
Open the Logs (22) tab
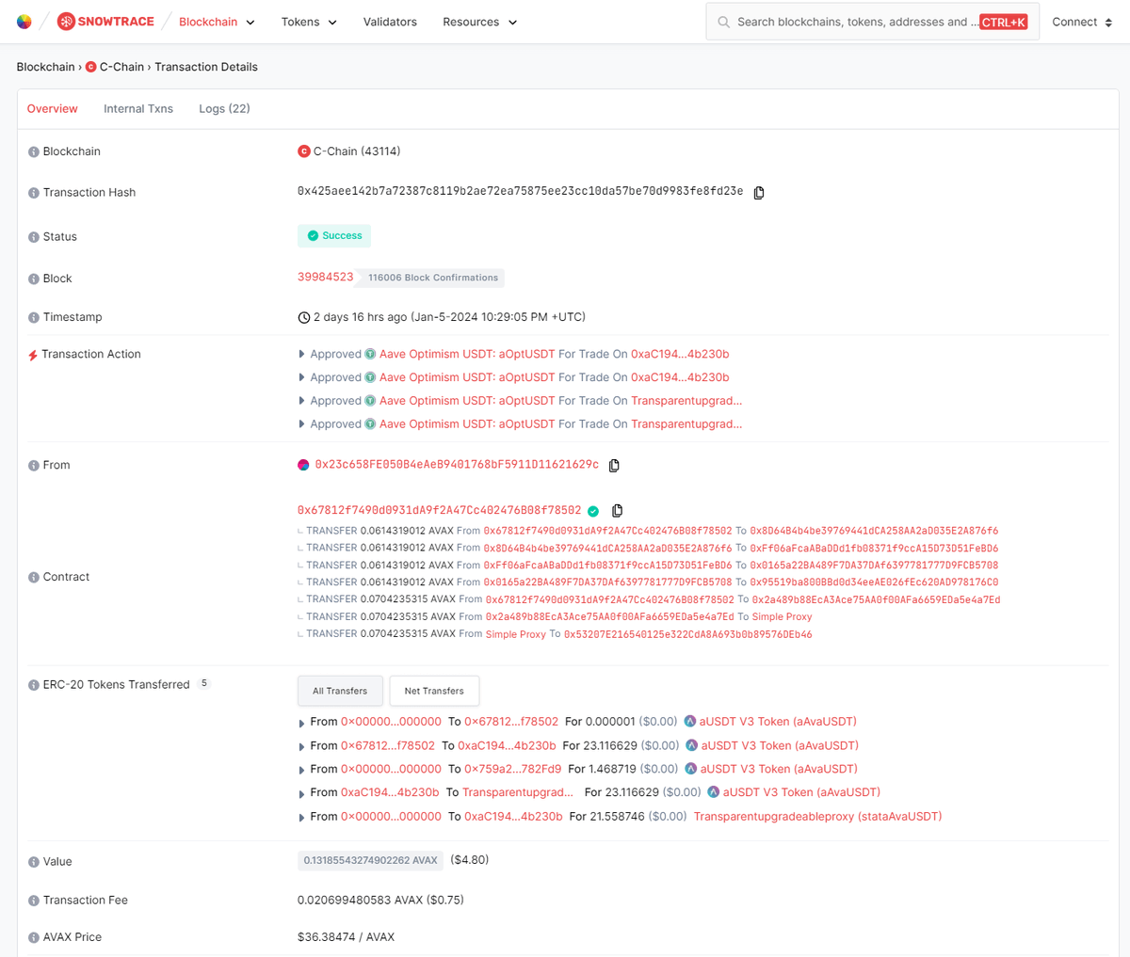[224, 108]
